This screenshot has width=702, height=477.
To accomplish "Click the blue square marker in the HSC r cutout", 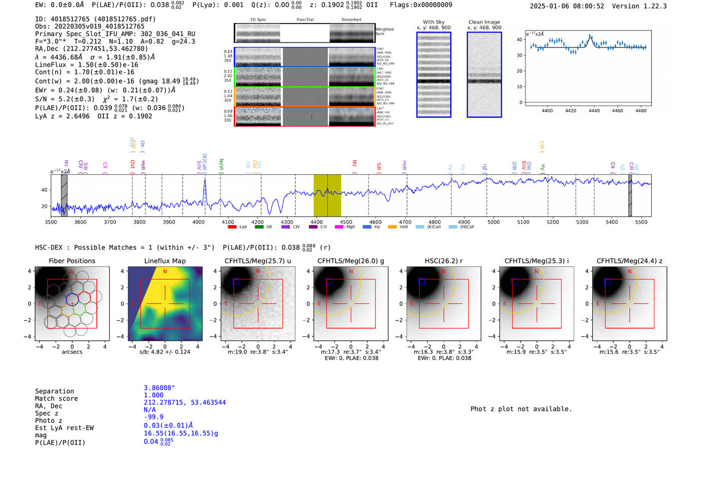I will tap(422, 282).
